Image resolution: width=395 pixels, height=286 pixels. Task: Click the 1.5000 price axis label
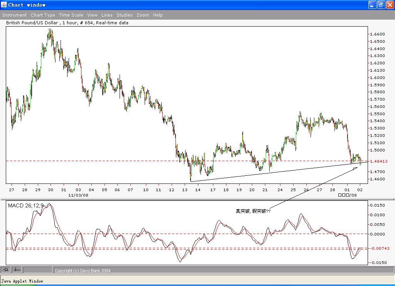tap(377, 150)
